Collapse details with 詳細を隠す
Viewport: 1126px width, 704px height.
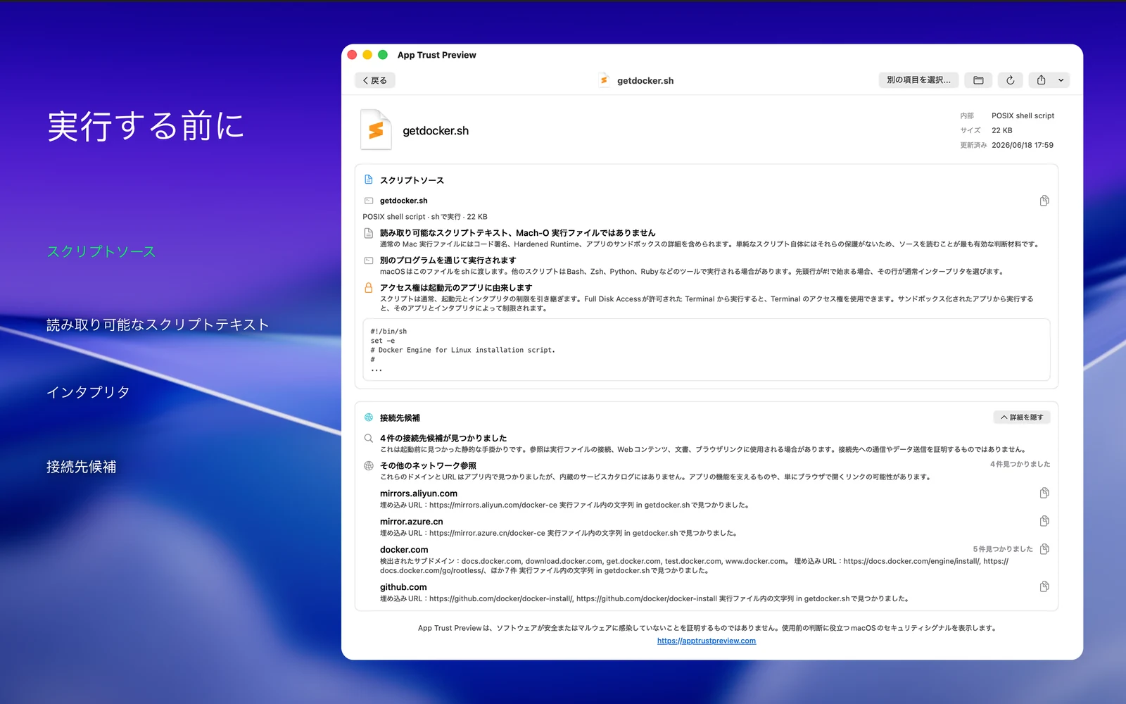(x=1022, y=417)
